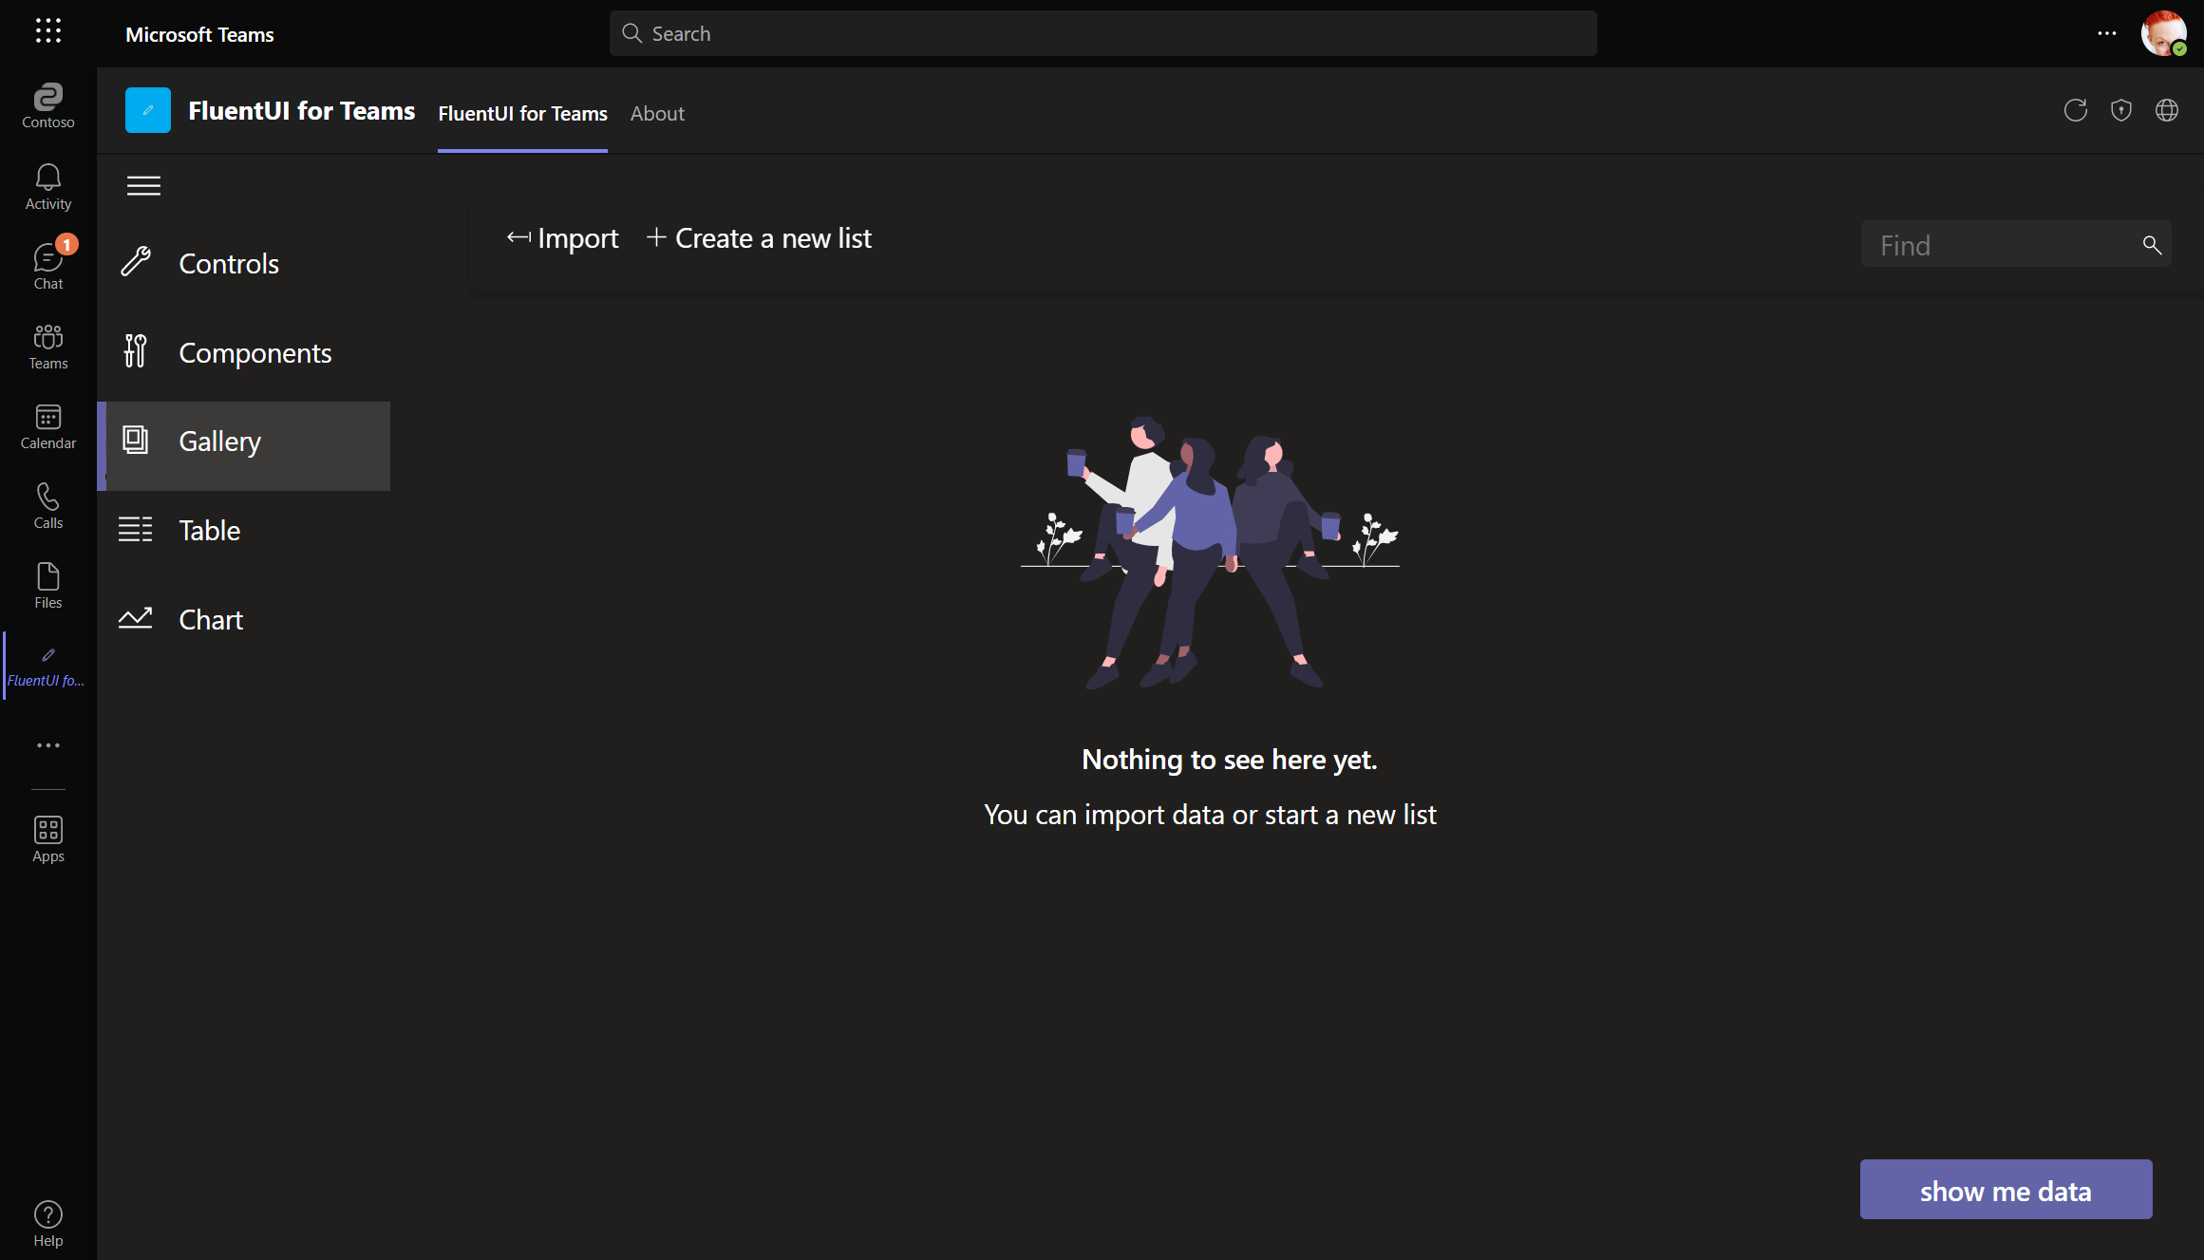Switch to the About tab
The width and height of the screenshot is (2204, 1260).
(657, 113)
